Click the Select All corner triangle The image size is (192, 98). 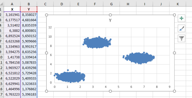[2, 4]
